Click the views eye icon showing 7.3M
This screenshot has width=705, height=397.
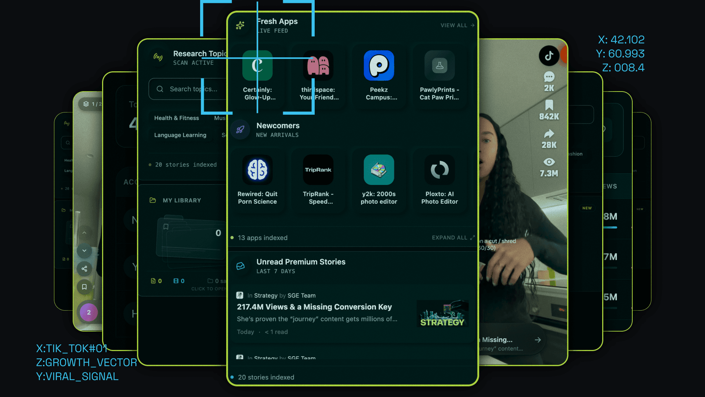tap(549, 162)
